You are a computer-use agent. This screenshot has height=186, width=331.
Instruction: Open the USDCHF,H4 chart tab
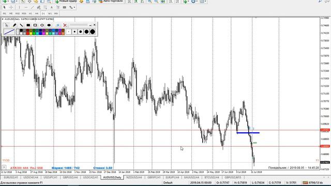coord(31,177)
